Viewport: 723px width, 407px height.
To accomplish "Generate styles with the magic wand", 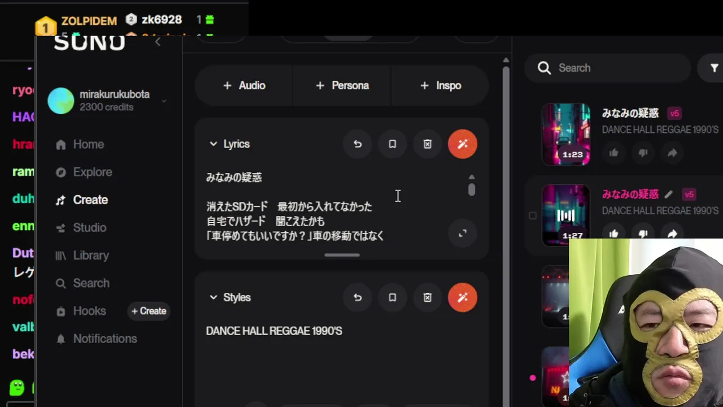I will point(463,297).
